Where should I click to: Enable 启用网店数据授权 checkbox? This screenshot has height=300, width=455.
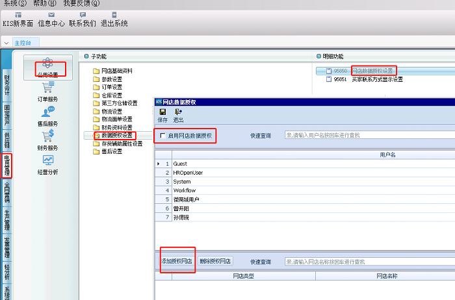[x=162, y=135]
